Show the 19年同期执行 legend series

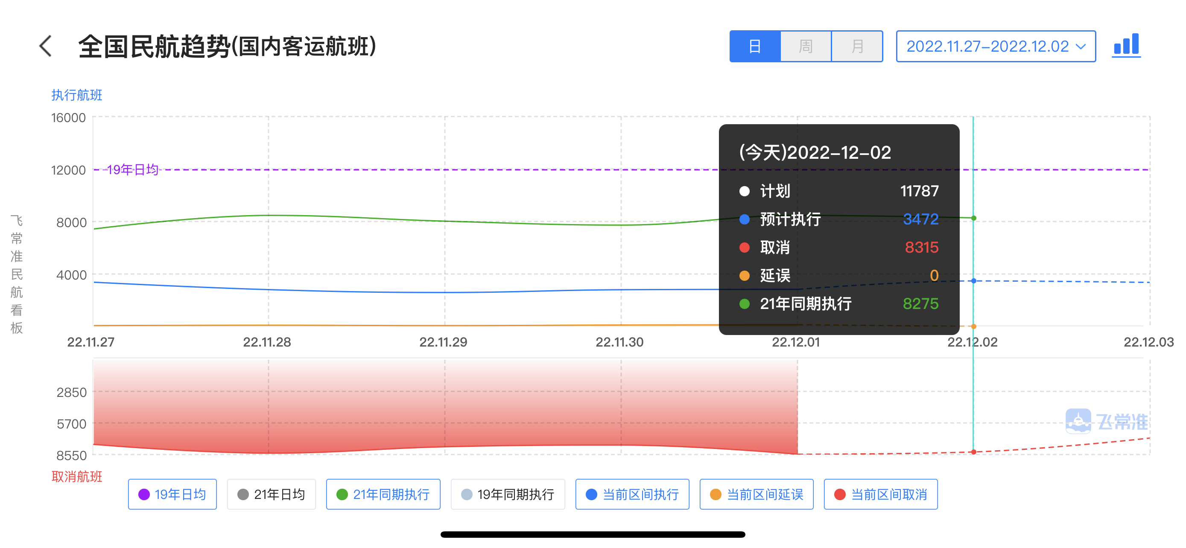507,494
